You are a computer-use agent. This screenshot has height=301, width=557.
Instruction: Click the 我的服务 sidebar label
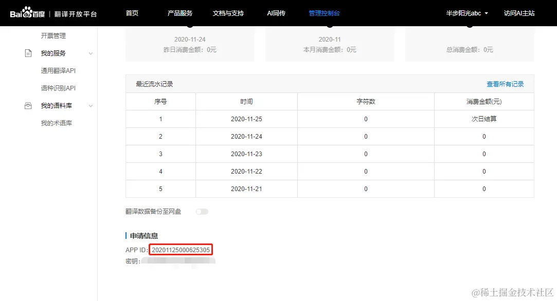53,53
